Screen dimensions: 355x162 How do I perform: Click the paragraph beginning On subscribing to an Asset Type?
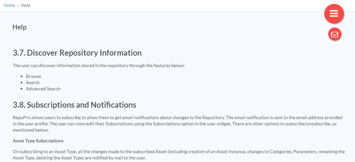click(179, 154)
